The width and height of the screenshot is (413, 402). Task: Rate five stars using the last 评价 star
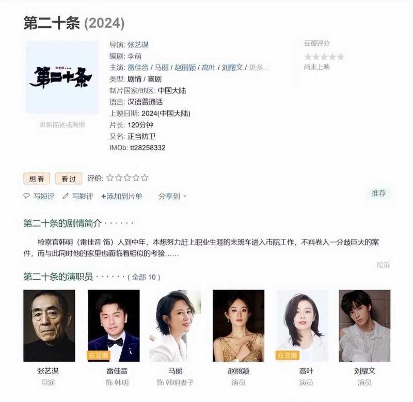(145, 178)
